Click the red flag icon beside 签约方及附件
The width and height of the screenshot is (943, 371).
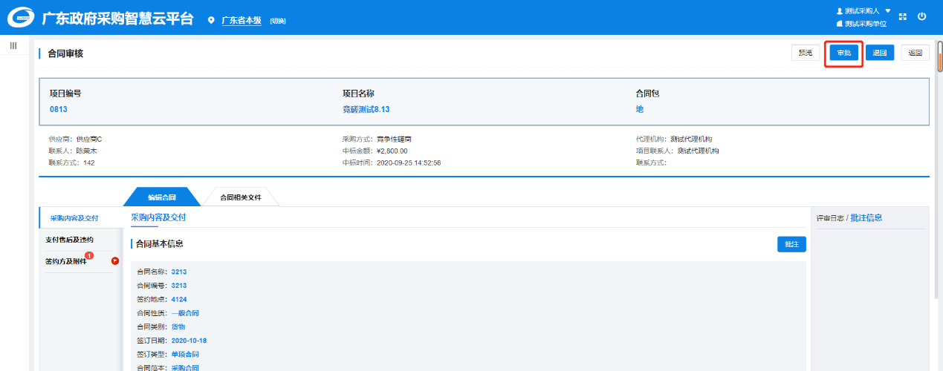[x=115, y=260]
